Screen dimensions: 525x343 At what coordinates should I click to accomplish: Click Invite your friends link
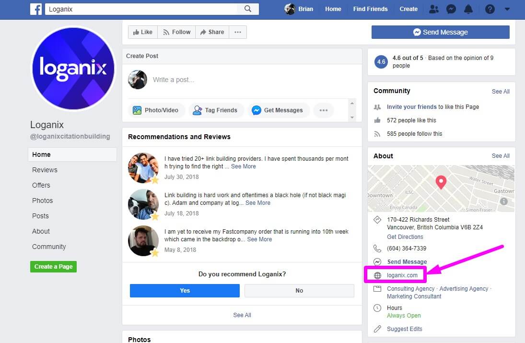[412, 107]
